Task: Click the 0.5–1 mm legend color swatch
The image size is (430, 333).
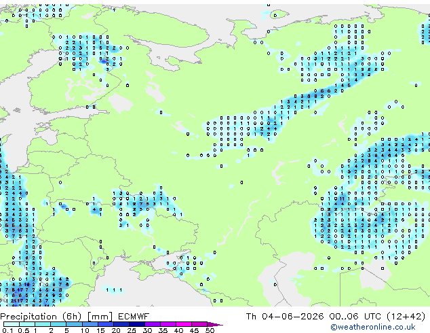Action: (27, 324)
